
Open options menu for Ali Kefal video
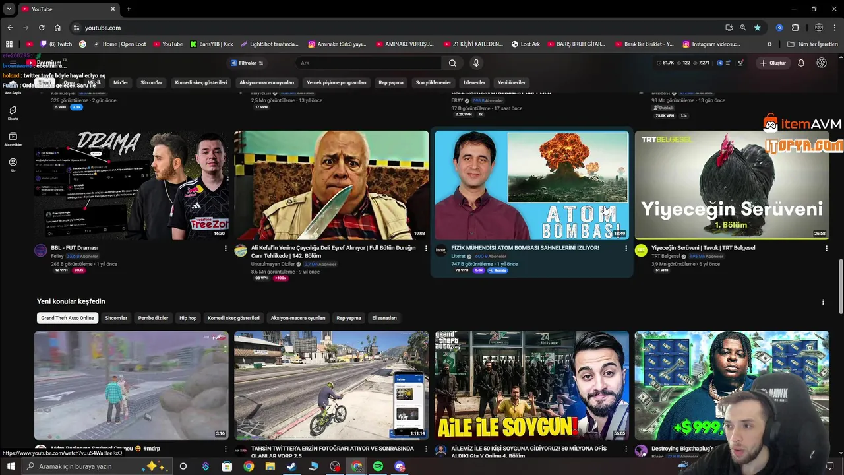point(426,249)
